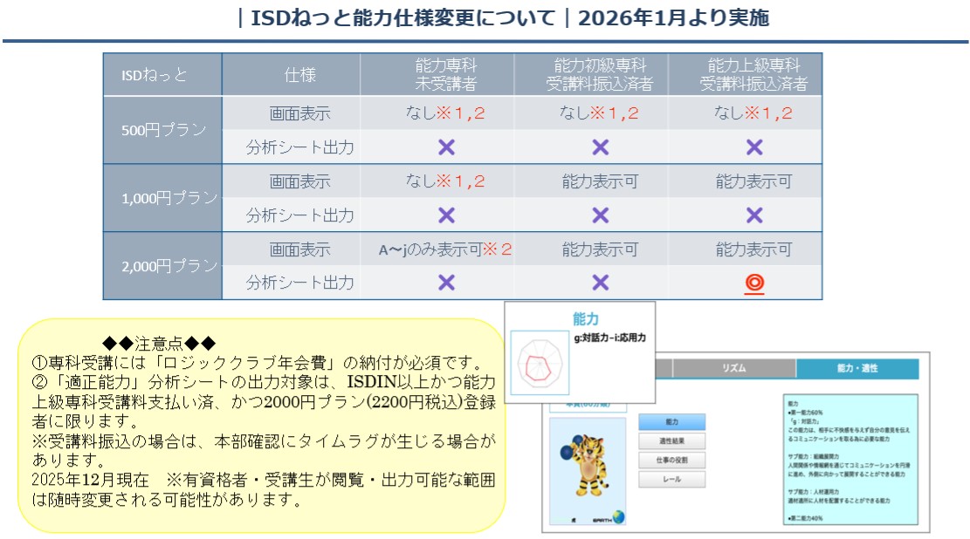
Task: Open the 仕事の役割 button
Action: coord(671,460)
